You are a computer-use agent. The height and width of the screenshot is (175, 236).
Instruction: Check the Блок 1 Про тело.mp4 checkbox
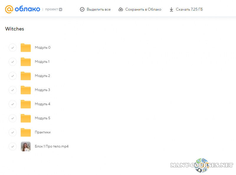tap(12, 146)
